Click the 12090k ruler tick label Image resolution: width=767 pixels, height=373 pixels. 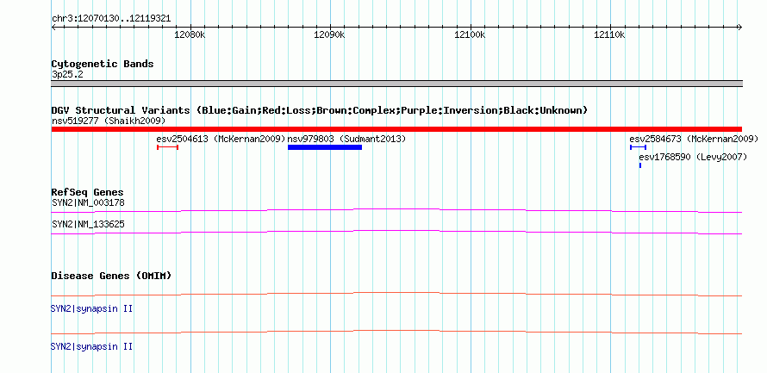pos(330,35)
